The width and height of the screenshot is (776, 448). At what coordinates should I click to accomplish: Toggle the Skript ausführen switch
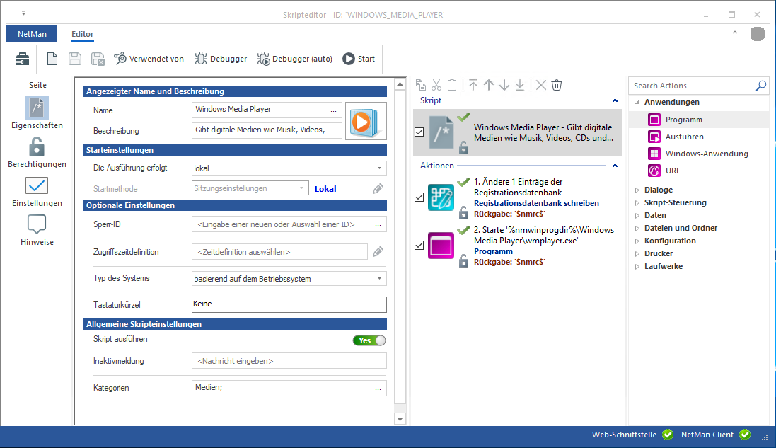(x=369, y=340)
